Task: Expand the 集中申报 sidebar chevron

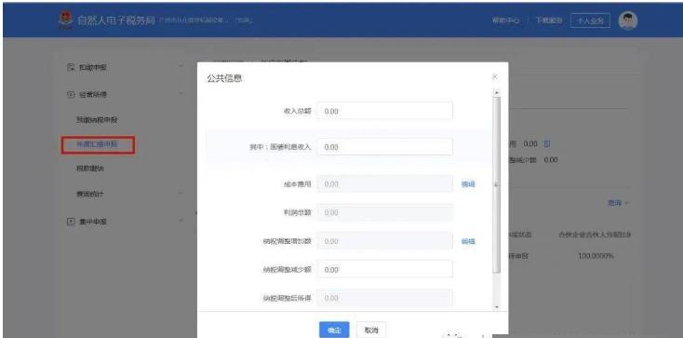Action: pos(181,221)
